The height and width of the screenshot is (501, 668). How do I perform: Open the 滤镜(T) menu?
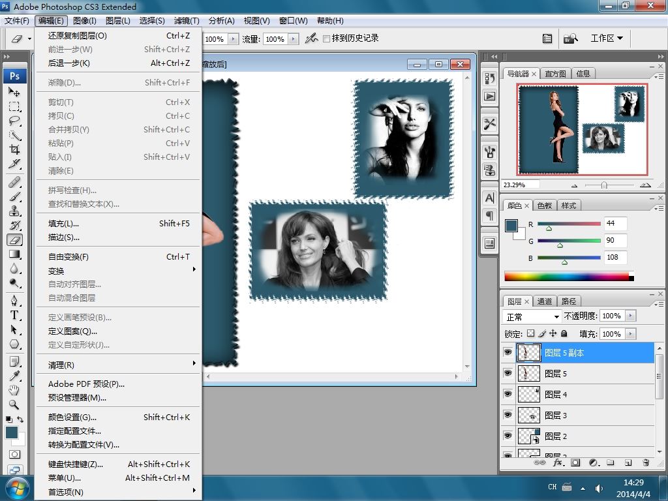pyautogui.click(x=187, y=20)
